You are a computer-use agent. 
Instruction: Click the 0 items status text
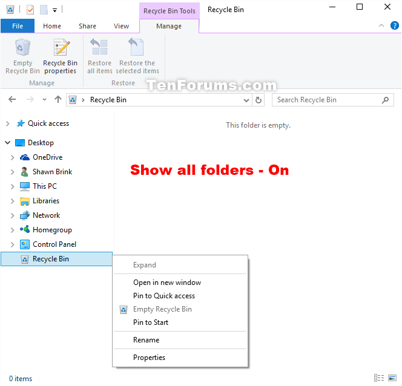tap(21, 379)
